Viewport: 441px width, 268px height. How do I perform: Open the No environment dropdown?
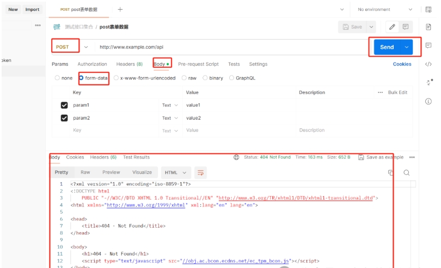(x=385, y=10)
